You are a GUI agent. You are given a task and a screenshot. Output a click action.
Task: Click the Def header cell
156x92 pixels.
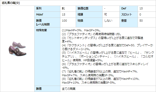click(129, 8)
